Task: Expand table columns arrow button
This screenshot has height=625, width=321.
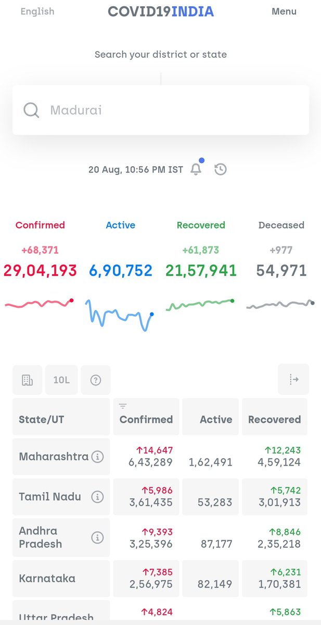Action: click(293, 380)
